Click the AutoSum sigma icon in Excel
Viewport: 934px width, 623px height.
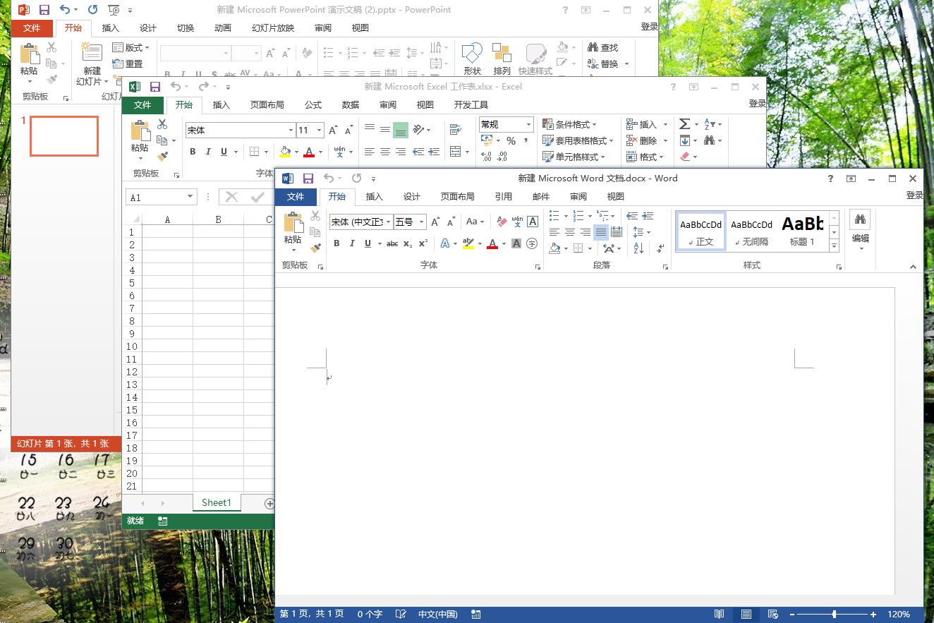(684, 124)
